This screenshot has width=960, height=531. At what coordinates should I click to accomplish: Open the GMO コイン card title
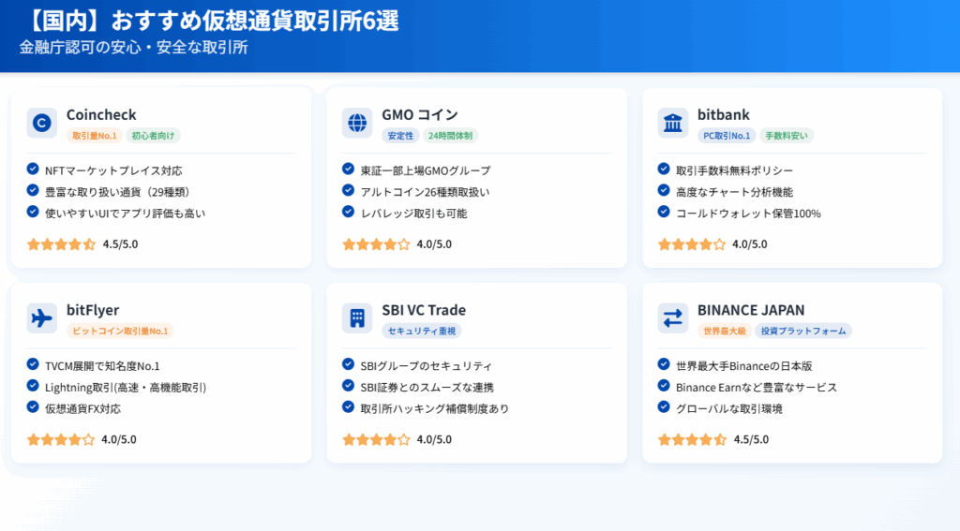tap(420, 114)
